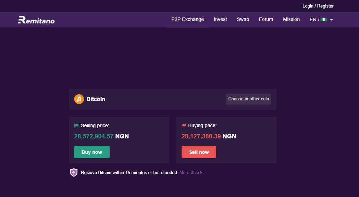Screen dimensions: 359x197
Task: Follow the Login / Register link
Action: [x=318, y=6]
